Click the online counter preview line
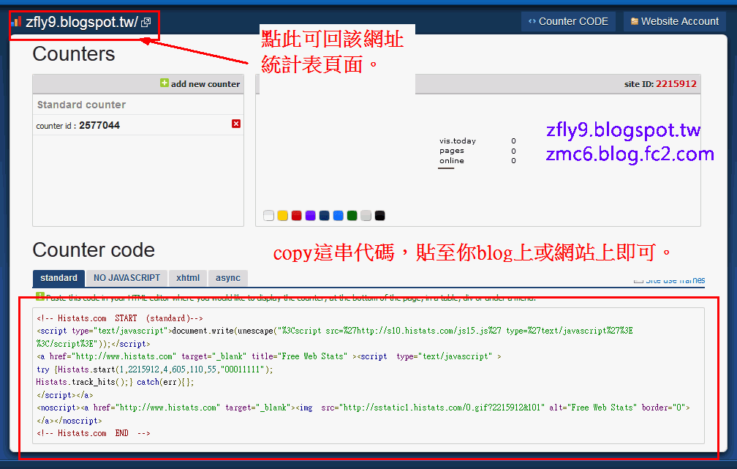 pyautogui.click(x=477, y=161)
